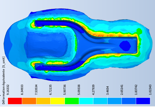Viewport: 155px width, 107px height.
Task: Click the amber legend color swatch
Action: [x=43, y=101]
